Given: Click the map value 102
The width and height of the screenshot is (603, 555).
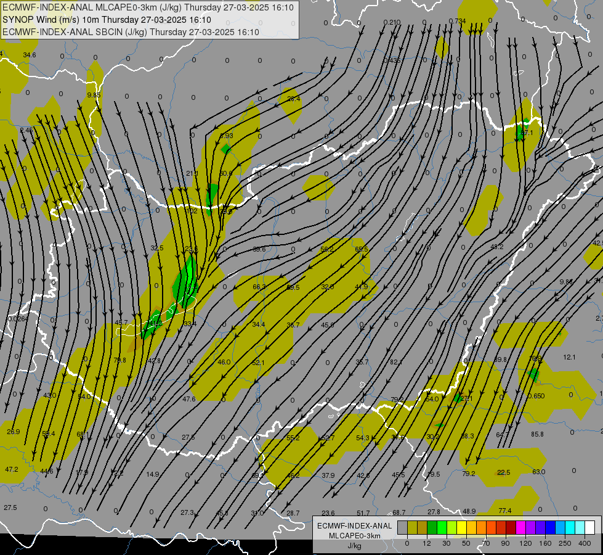Looking at the screenshot, I should [x=192, y=211].
